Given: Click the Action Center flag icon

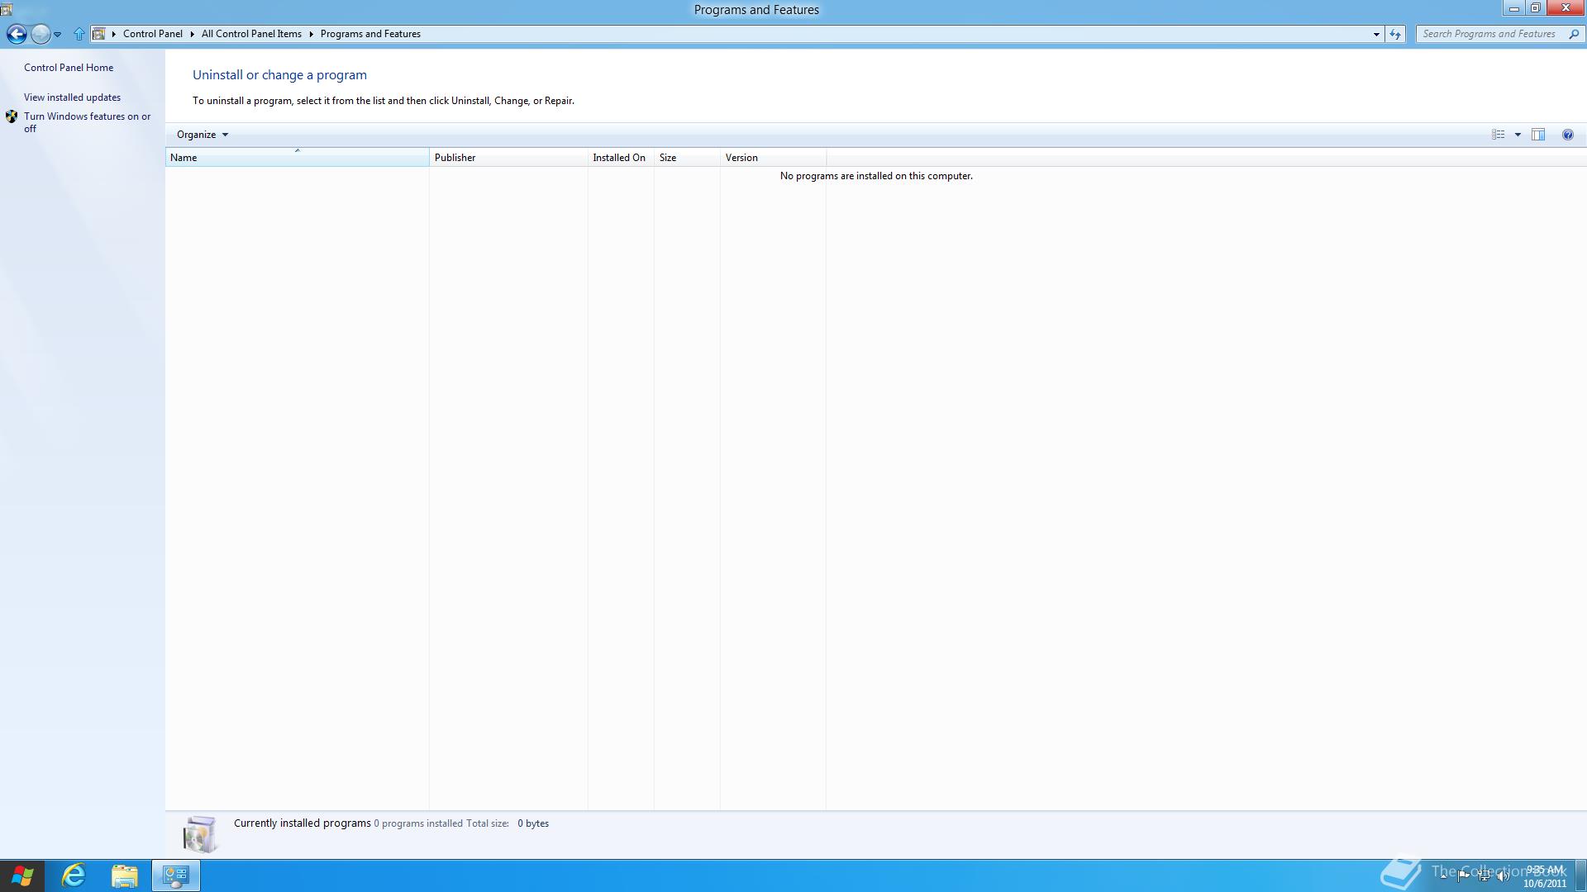Looking at the screenshot, I should [1463, 876].
